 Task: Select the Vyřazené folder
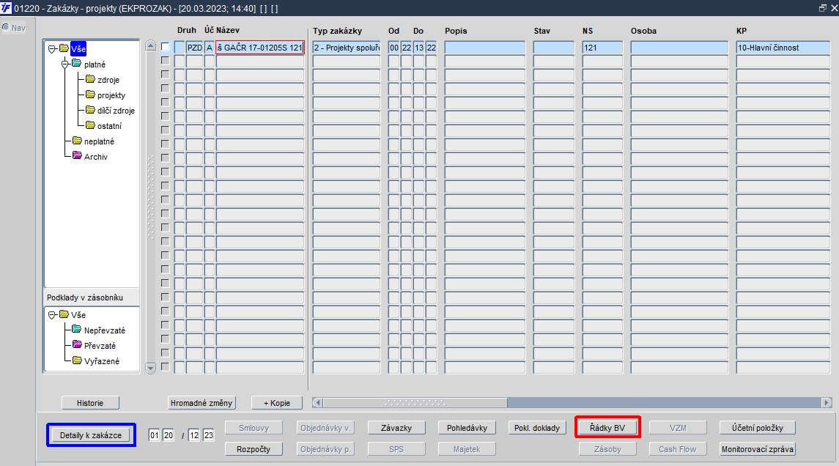click(x=96, y=360)
